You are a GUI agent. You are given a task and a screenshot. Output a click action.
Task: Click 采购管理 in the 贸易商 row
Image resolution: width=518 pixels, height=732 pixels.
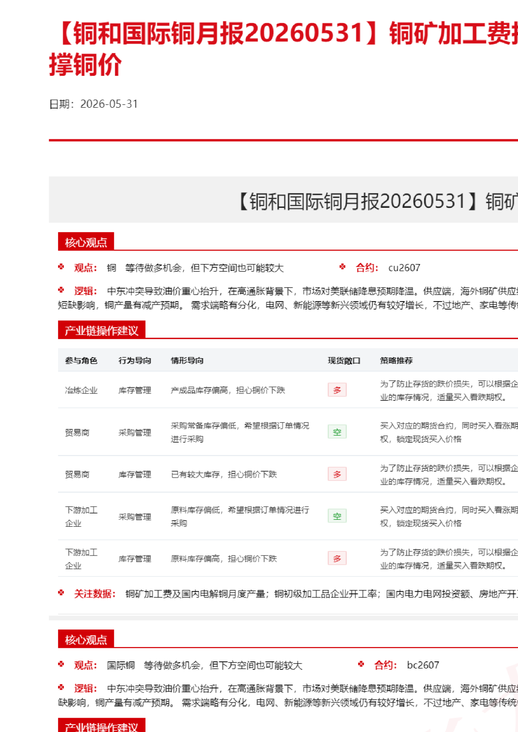click(x=135, y=433)
